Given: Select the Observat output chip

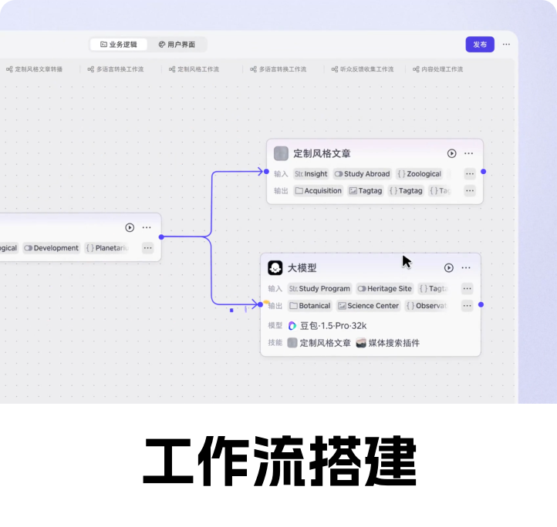Looking at the screenshot, I should tap(426, 306).
